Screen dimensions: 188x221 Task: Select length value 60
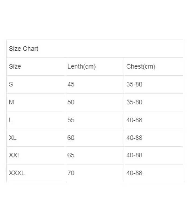click(x=71, y=138)
